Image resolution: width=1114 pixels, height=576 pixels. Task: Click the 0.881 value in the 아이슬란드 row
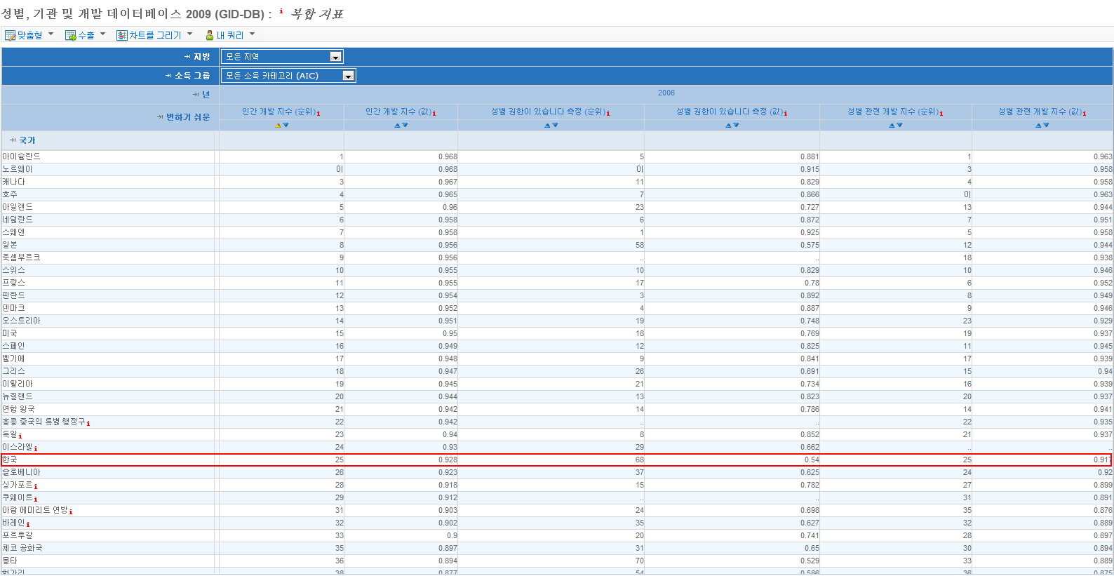pyautogui.click(x=810, y=157)
